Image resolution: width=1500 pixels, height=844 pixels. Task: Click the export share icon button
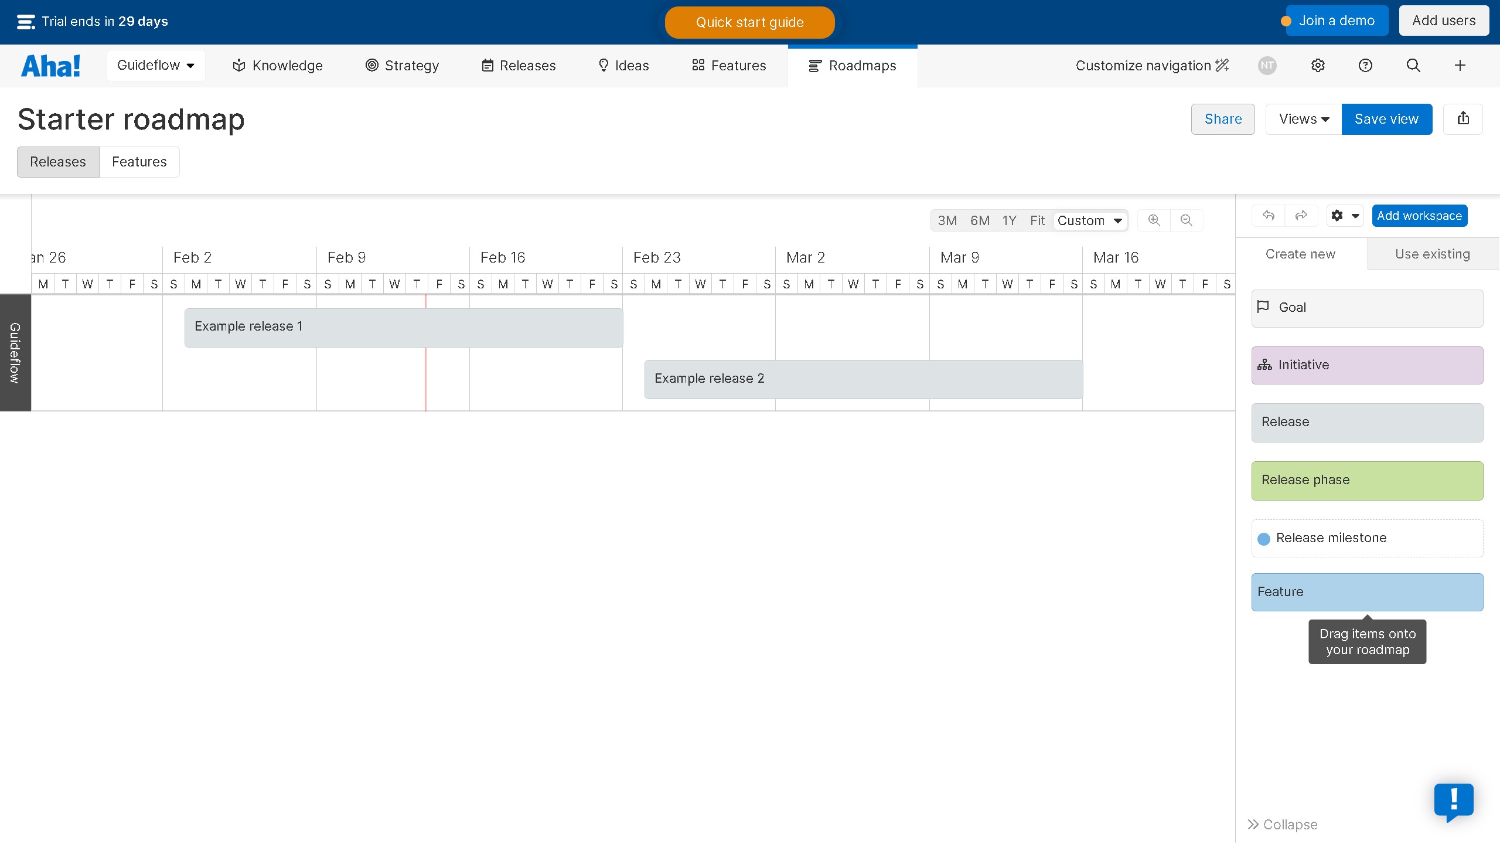click(x=1463, y=119)
